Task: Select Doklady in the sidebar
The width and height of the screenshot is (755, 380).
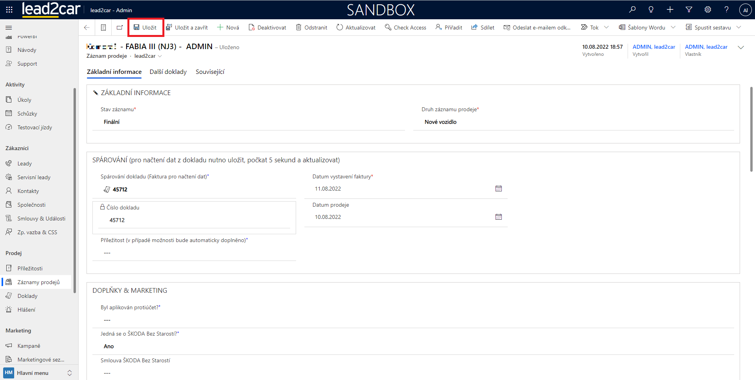Action: 28,296
